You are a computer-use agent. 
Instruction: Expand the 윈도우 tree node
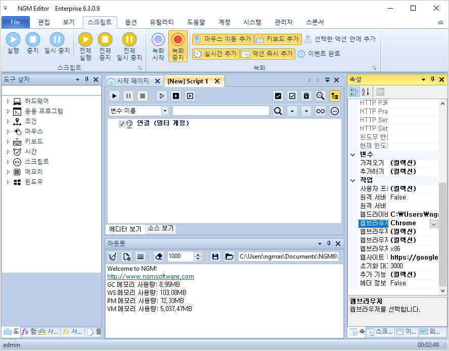[8, 182]
